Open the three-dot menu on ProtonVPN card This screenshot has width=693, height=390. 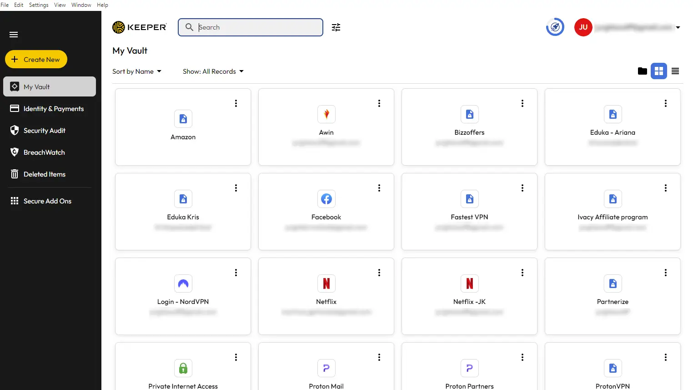tap(666, 357)
